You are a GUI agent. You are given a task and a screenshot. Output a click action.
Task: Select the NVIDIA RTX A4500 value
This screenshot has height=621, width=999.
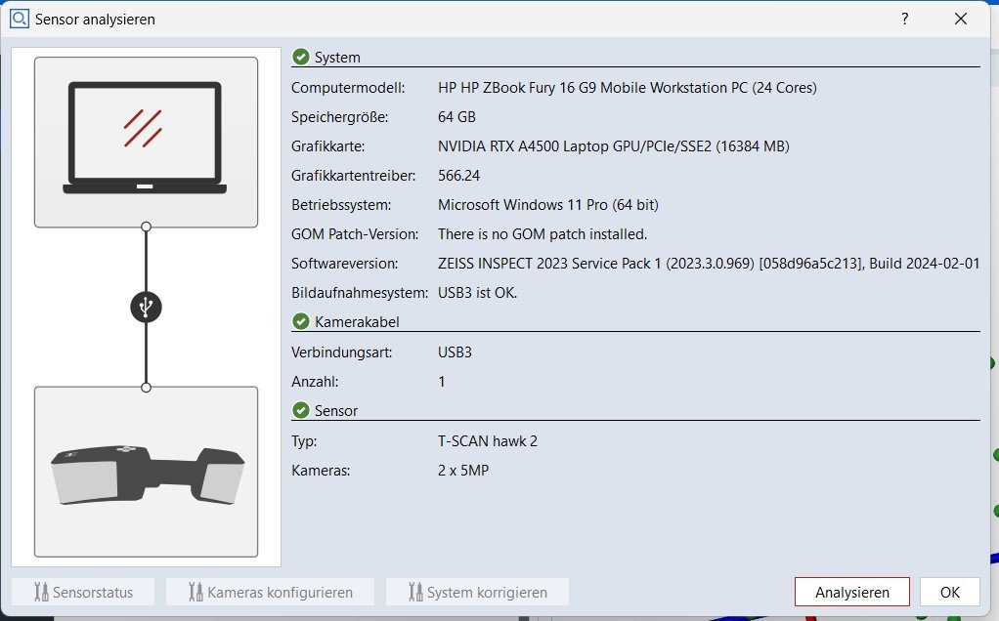coord(614,146)
